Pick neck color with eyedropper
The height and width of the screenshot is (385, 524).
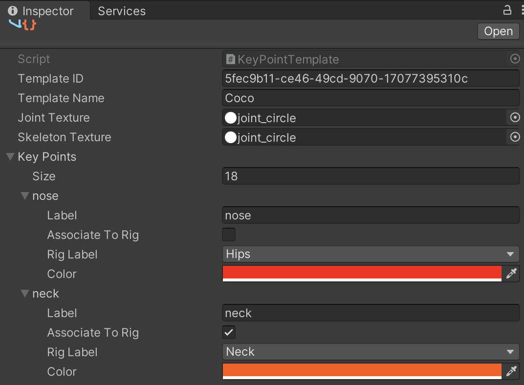tap(511, 371)
